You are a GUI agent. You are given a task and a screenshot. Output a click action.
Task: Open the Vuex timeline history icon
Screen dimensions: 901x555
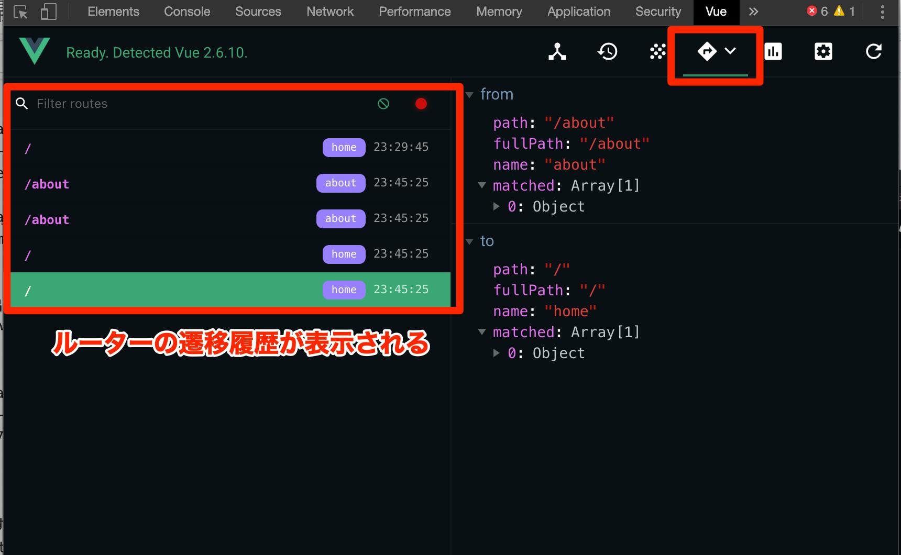607,51
